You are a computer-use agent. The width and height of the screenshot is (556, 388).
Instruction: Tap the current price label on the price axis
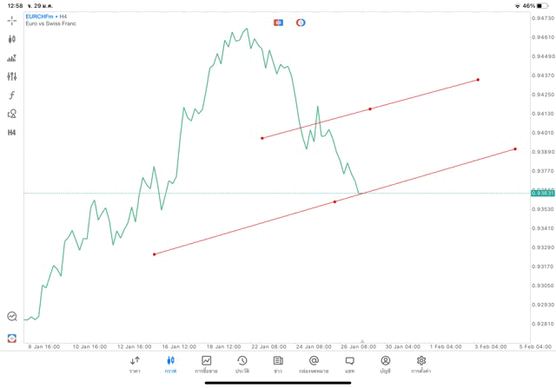(541, 194)
